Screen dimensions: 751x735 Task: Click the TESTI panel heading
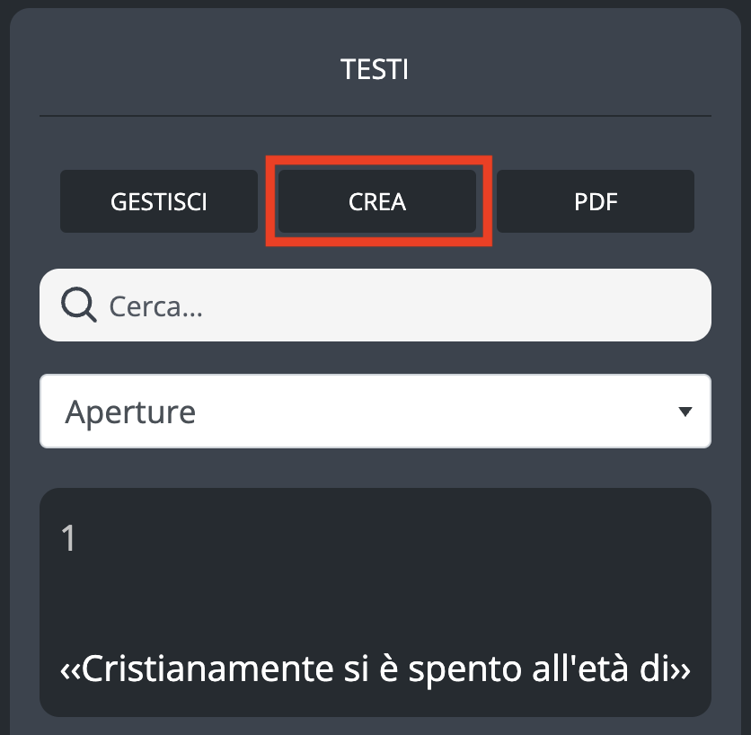[x=375, y=69]
